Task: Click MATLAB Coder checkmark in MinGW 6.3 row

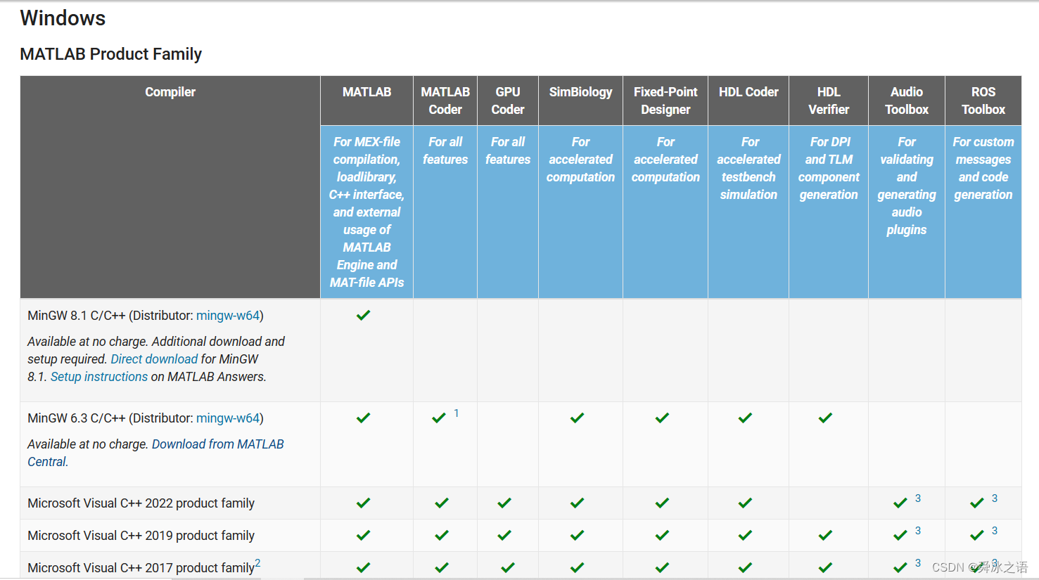Action: point(439,418)
